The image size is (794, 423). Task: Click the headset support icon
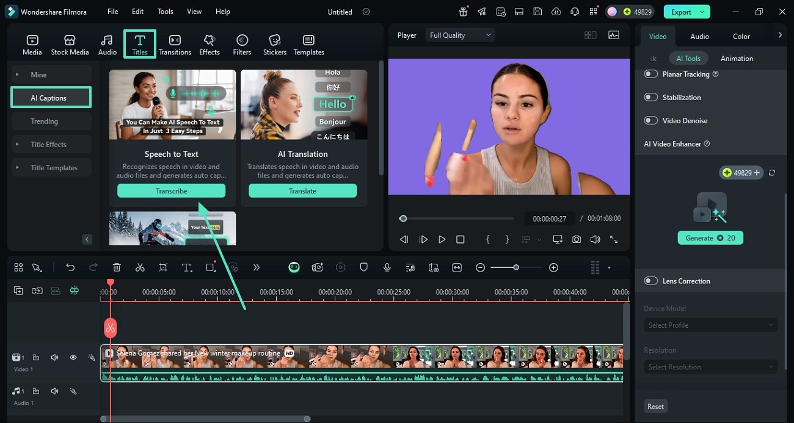574,12
